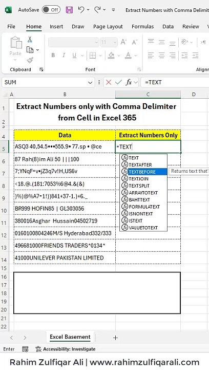Expand the Paste options arrow
This screenshot has width=209, height=370.
[x=15, y=60]
